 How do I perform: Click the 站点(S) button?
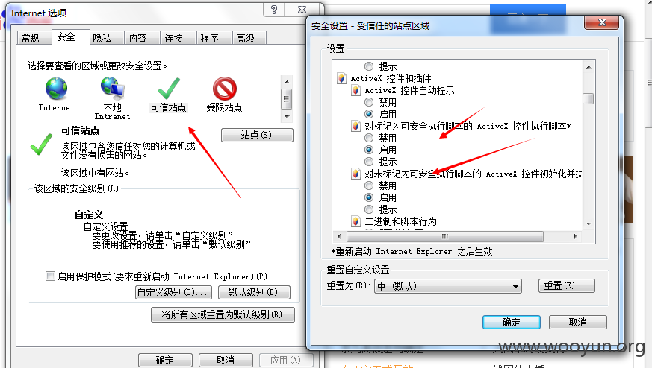pos(257,135)
